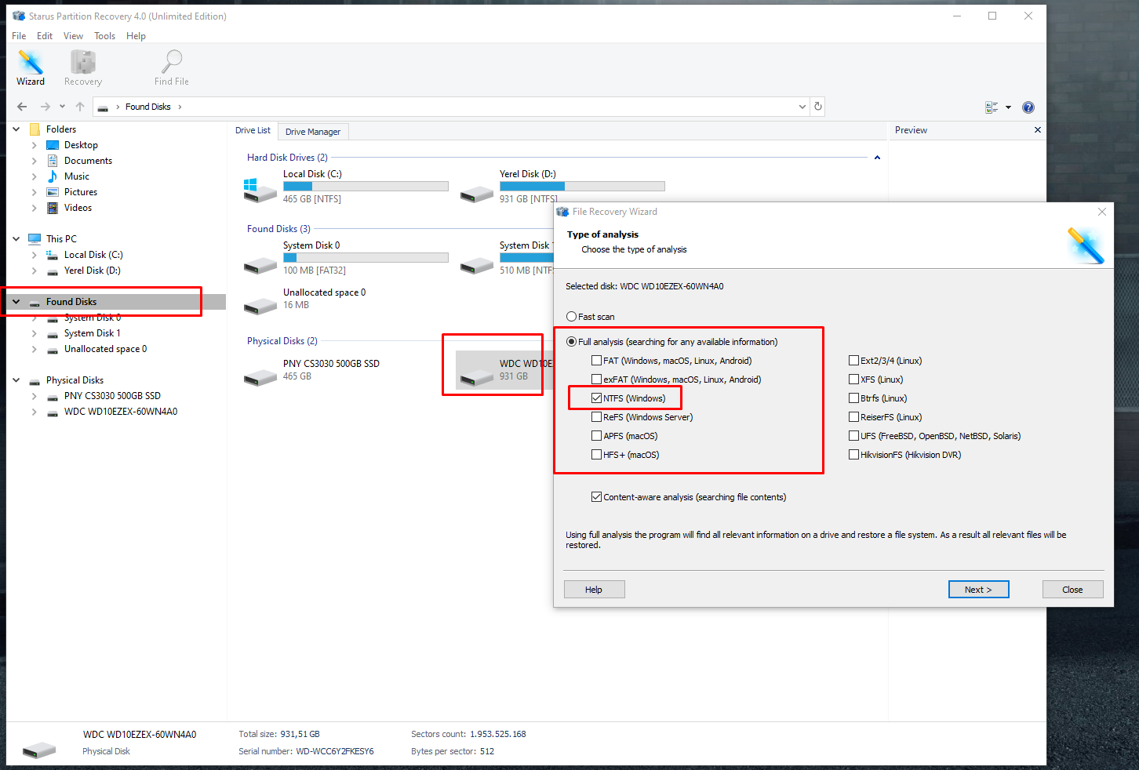The height and width of the screenshot is (770, 1139).
Task: Refresh the current location
Action: click(818, 107)
